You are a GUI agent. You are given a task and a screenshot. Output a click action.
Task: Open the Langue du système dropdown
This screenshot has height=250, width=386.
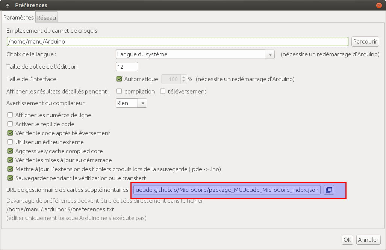coord(195,54)
